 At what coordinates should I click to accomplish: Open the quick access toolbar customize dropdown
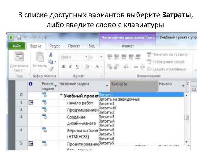coord(45,38)
